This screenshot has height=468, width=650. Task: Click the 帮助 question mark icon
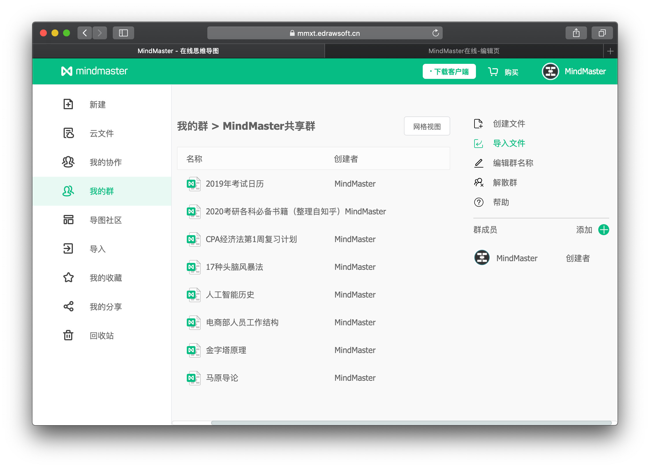pos(479,202)
